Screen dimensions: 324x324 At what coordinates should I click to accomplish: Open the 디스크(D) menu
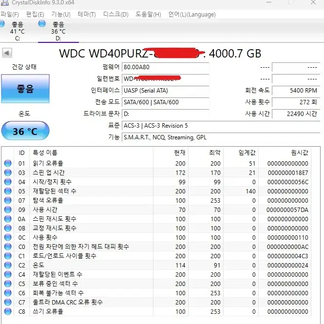pyautogui.click(x=116, y=15)
